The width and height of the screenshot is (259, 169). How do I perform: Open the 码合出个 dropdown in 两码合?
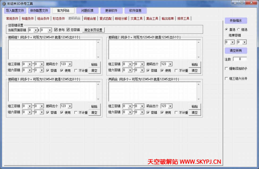[x=166, y=106]
